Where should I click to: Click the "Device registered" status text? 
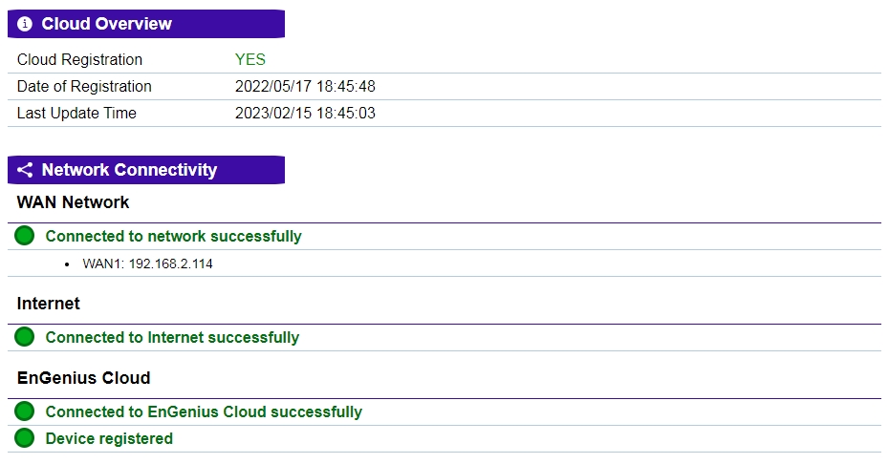[x=109, y=438]
